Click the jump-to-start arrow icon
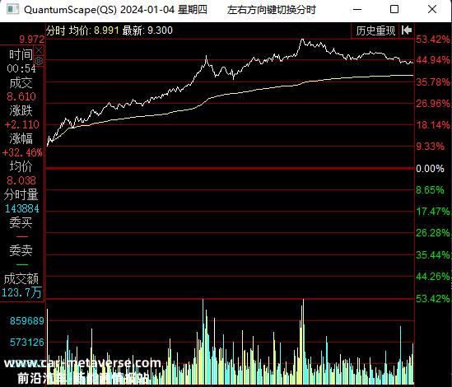Viewport: 452px width, 387px height. (407, 30)
